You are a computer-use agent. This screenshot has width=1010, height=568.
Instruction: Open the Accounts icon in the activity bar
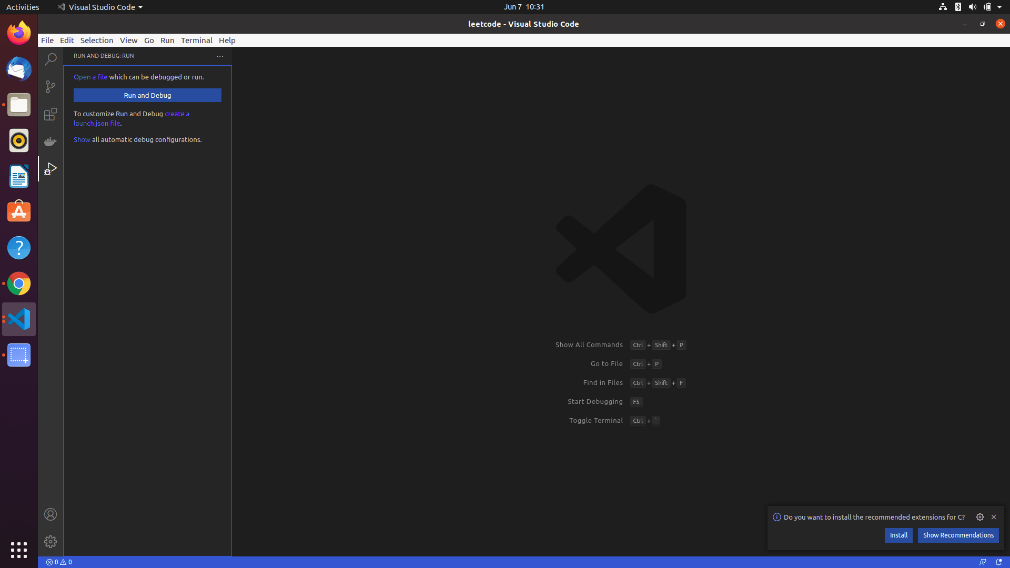pyautogui.click(x=50, y=514)
